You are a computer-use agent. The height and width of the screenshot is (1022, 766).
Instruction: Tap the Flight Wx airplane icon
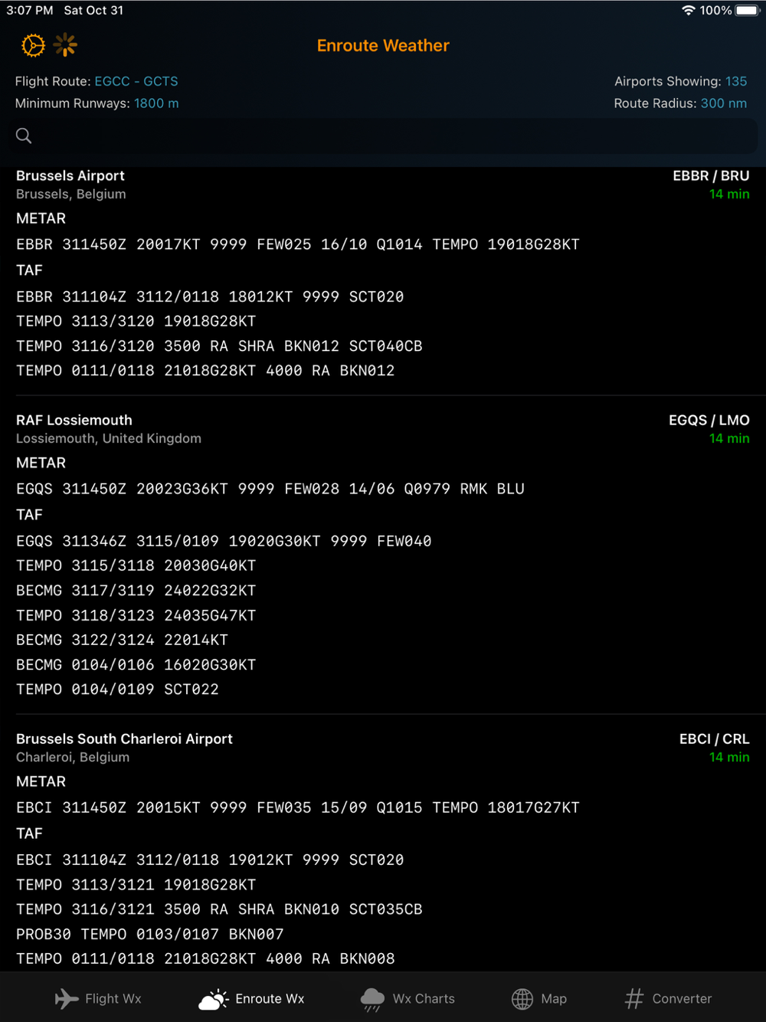[67, 998]
